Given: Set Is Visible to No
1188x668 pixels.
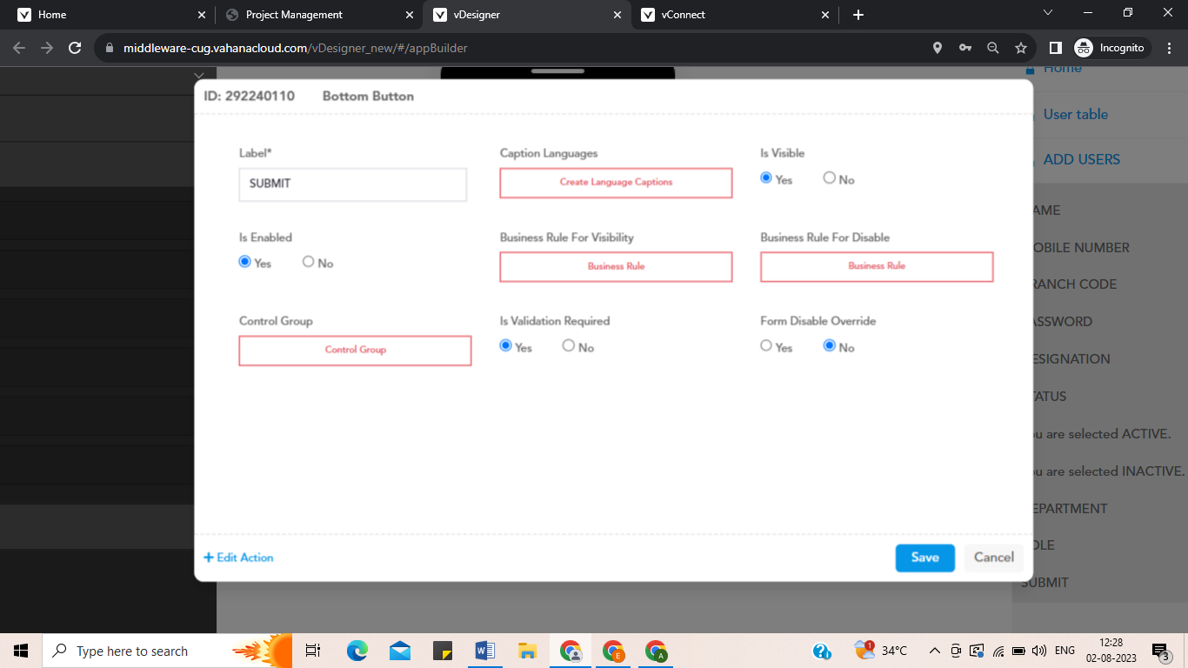Looking at the screenshot, I should tap(830, 178).
